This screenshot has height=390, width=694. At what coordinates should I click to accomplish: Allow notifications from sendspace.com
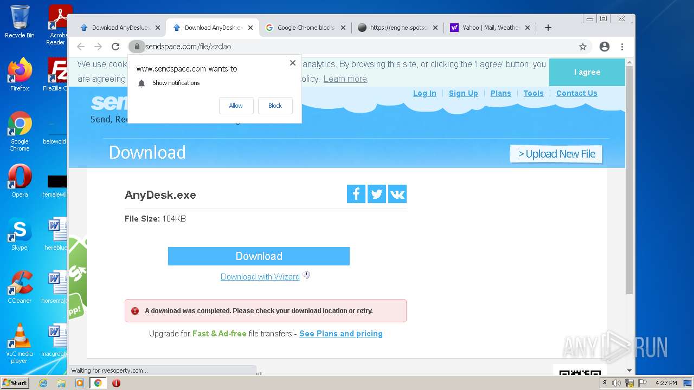point(236,106)
